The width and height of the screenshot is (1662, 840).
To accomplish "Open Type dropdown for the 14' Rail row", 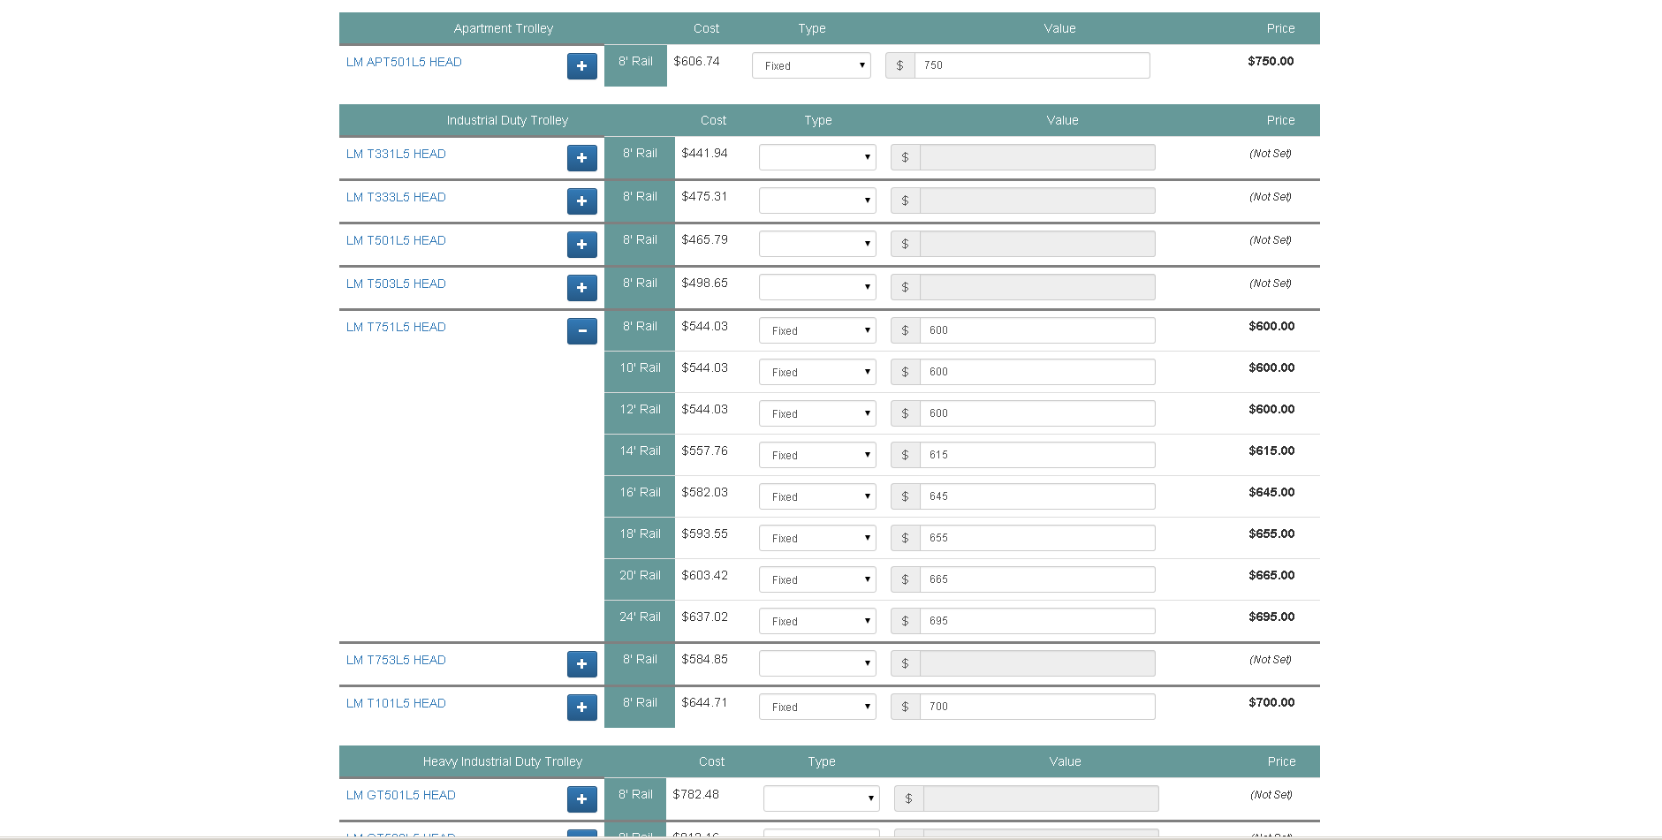I will [817, 455].
